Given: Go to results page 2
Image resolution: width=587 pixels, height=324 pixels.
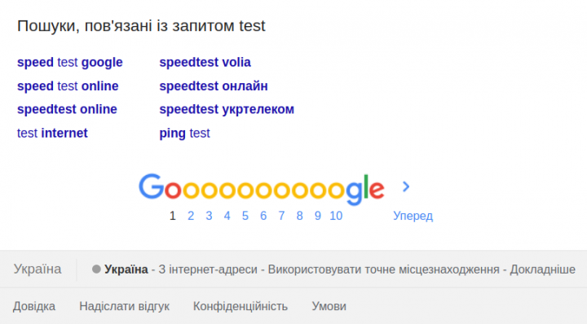Looking at the screenshot, I should [191, 216].
